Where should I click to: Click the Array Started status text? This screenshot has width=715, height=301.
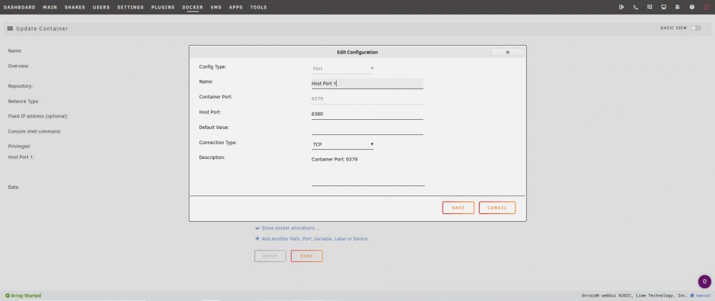tap(26, 295)
